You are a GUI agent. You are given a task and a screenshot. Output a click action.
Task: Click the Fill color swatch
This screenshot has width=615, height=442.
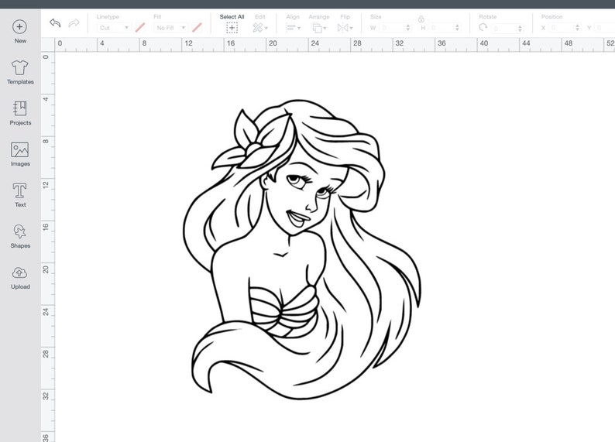pyautogui.click(x=197, y=27)
